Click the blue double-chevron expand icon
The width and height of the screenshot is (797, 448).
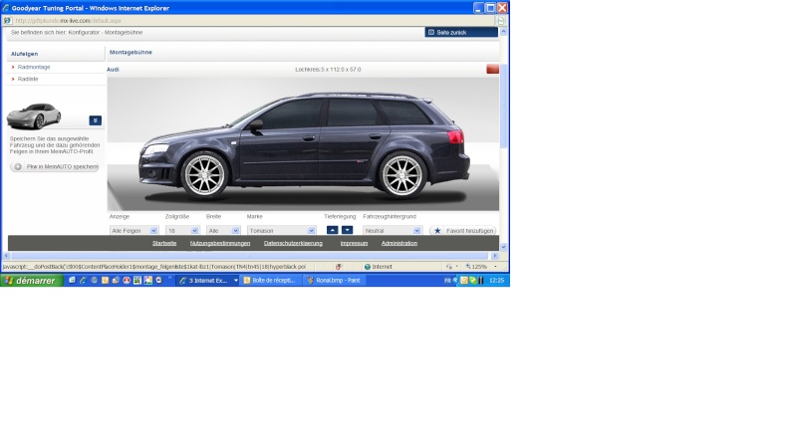pos(95,120)
